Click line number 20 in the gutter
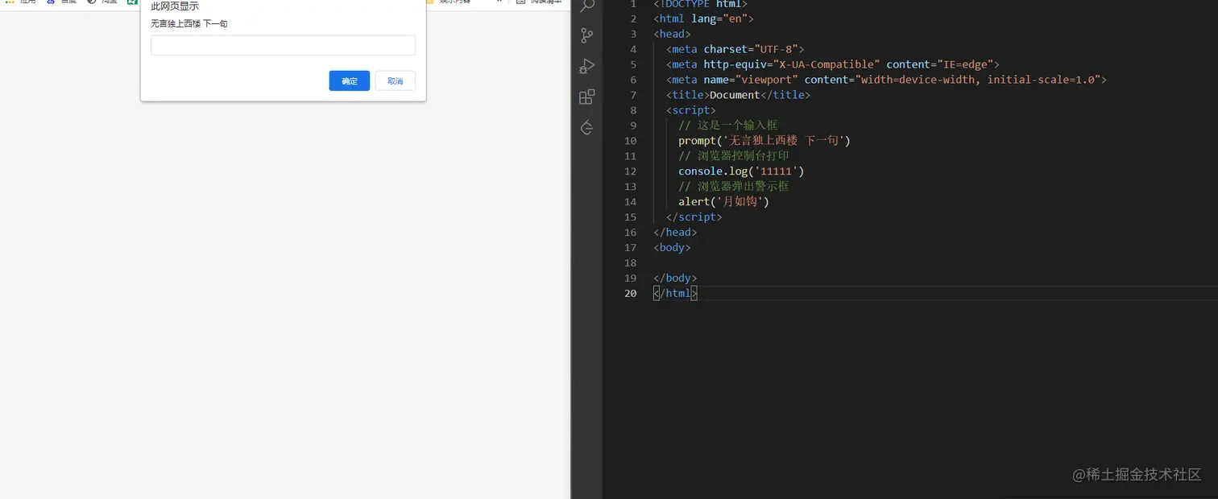Screen dimensions: 1218x499 (630, 294)
